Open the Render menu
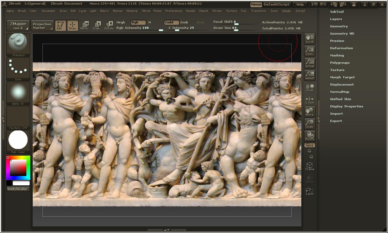The image size is (388, 233). (191, 11)
